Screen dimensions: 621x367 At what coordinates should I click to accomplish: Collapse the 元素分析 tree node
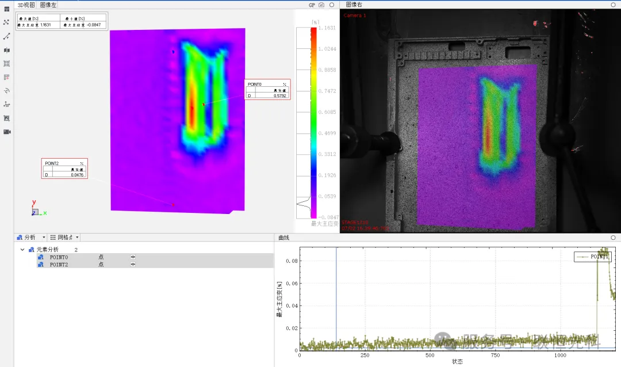pyautogui.click(x=22, y=250)
